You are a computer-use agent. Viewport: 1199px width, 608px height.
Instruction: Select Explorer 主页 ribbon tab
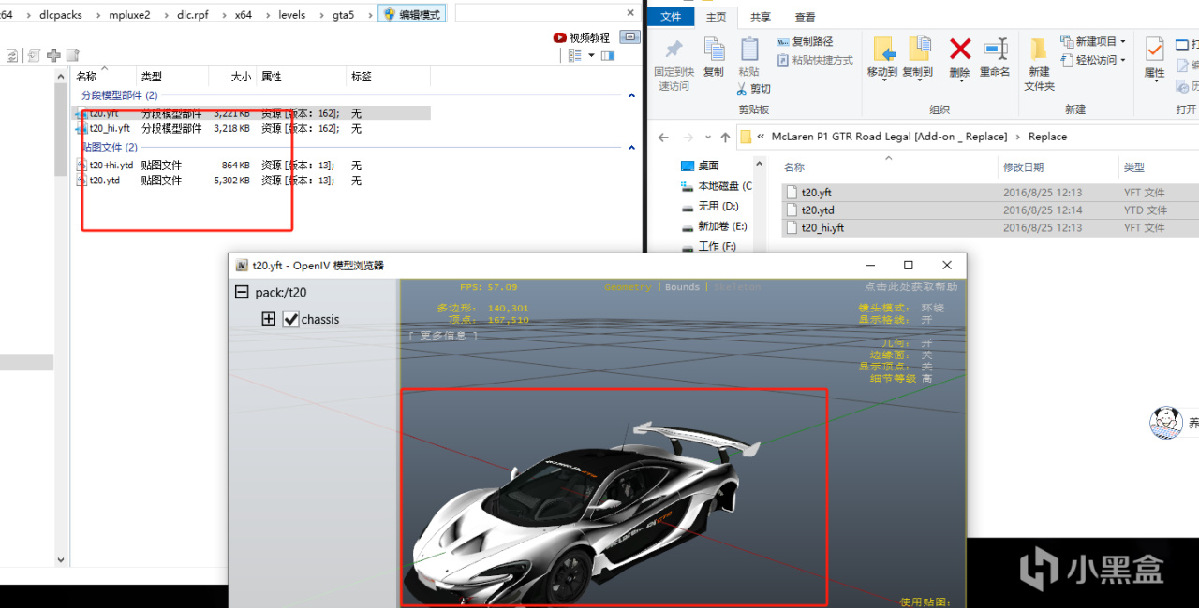[x=716, y=17]
